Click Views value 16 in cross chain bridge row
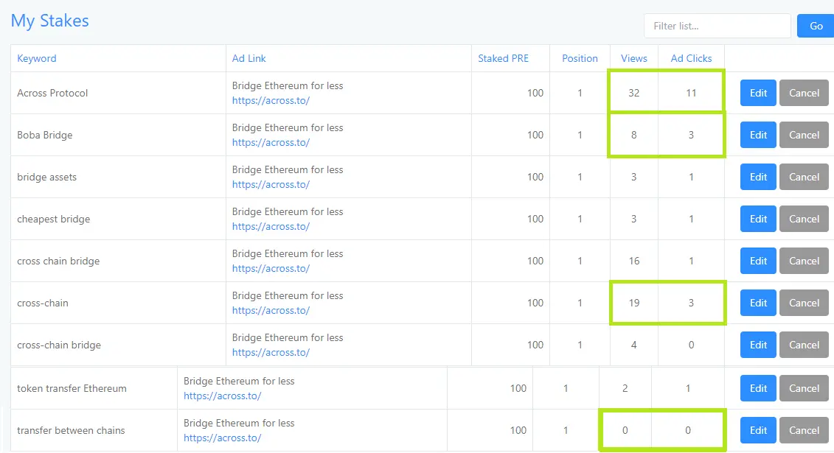Viewport: 834px width, 453px height. (634, 261)
